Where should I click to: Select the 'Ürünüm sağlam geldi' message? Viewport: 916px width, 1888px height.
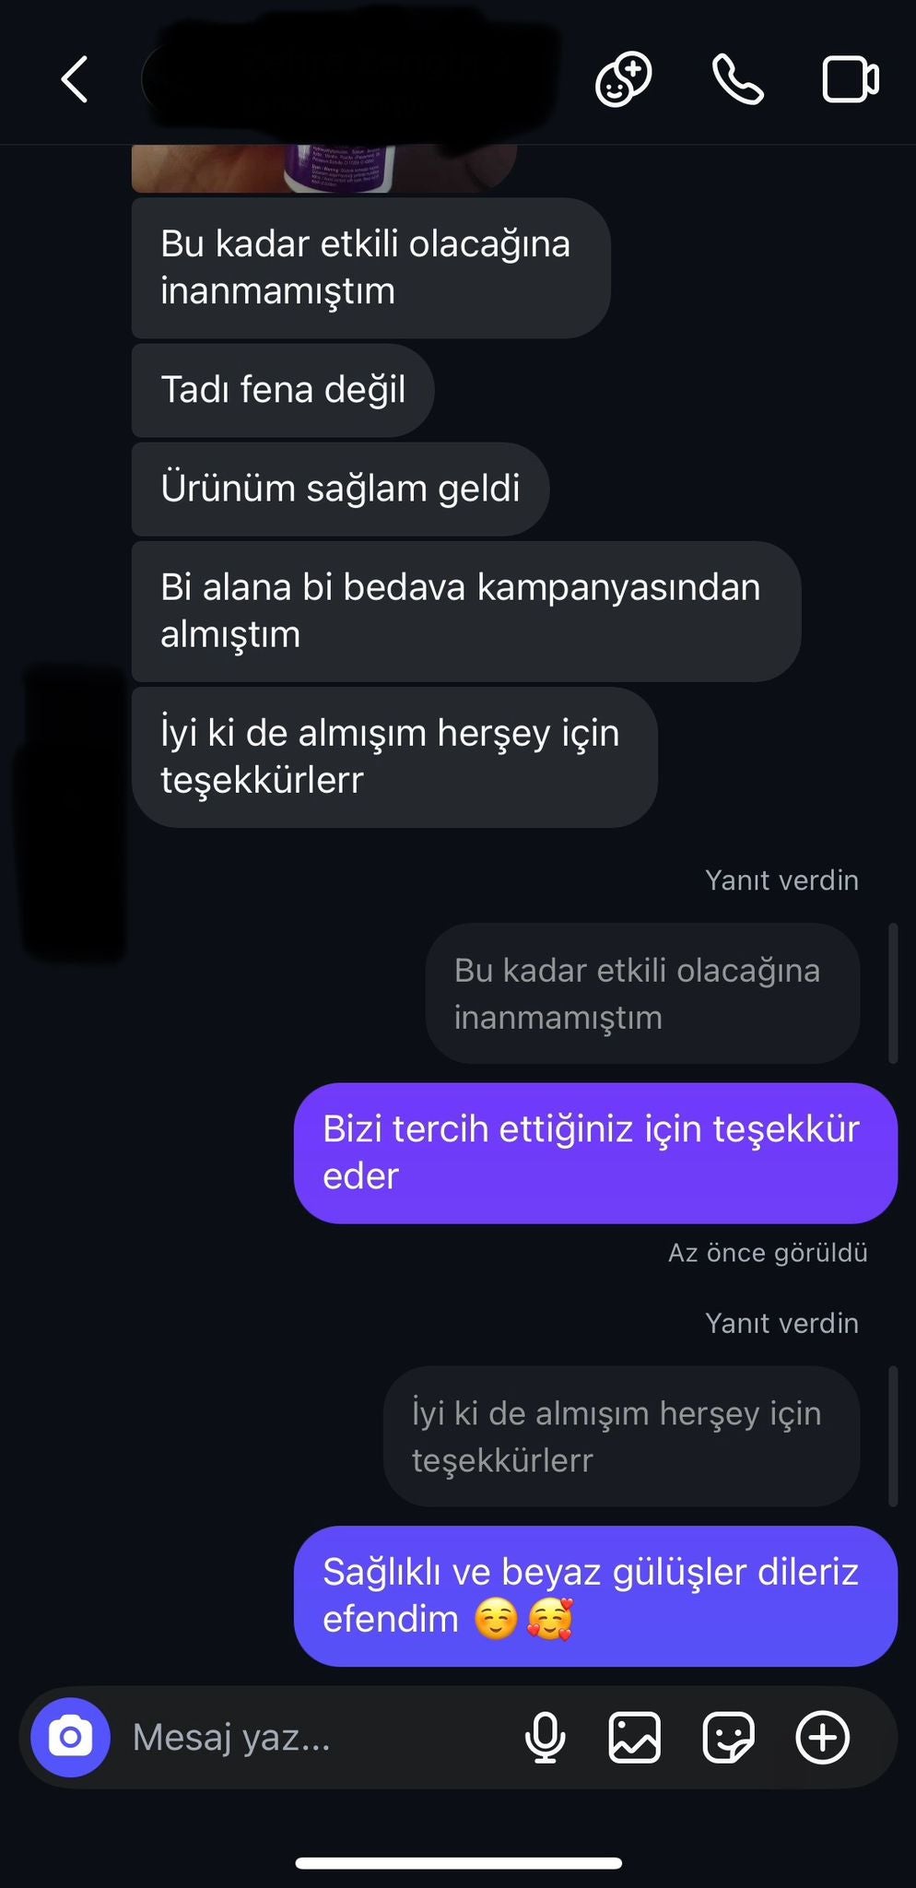pyautogui.click(x=340, y=489)
